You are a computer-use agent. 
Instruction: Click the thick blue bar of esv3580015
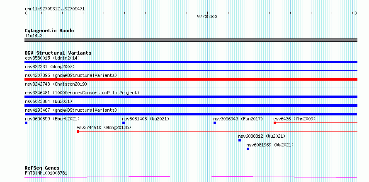[191, 62]
